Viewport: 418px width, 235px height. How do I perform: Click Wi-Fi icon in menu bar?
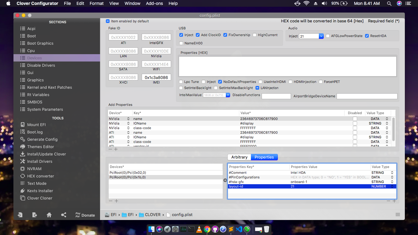pos(306,3)
